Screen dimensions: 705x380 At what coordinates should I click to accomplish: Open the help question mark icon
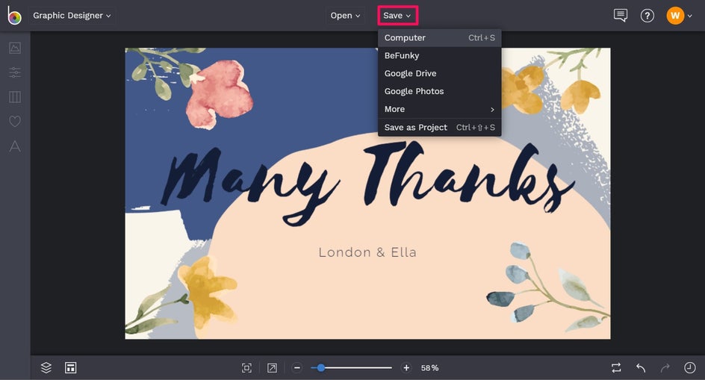point(647,16)
